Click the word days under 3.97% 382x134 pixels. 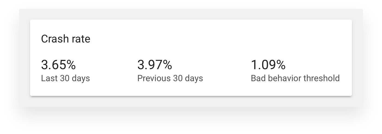click(x=194, y=78)
